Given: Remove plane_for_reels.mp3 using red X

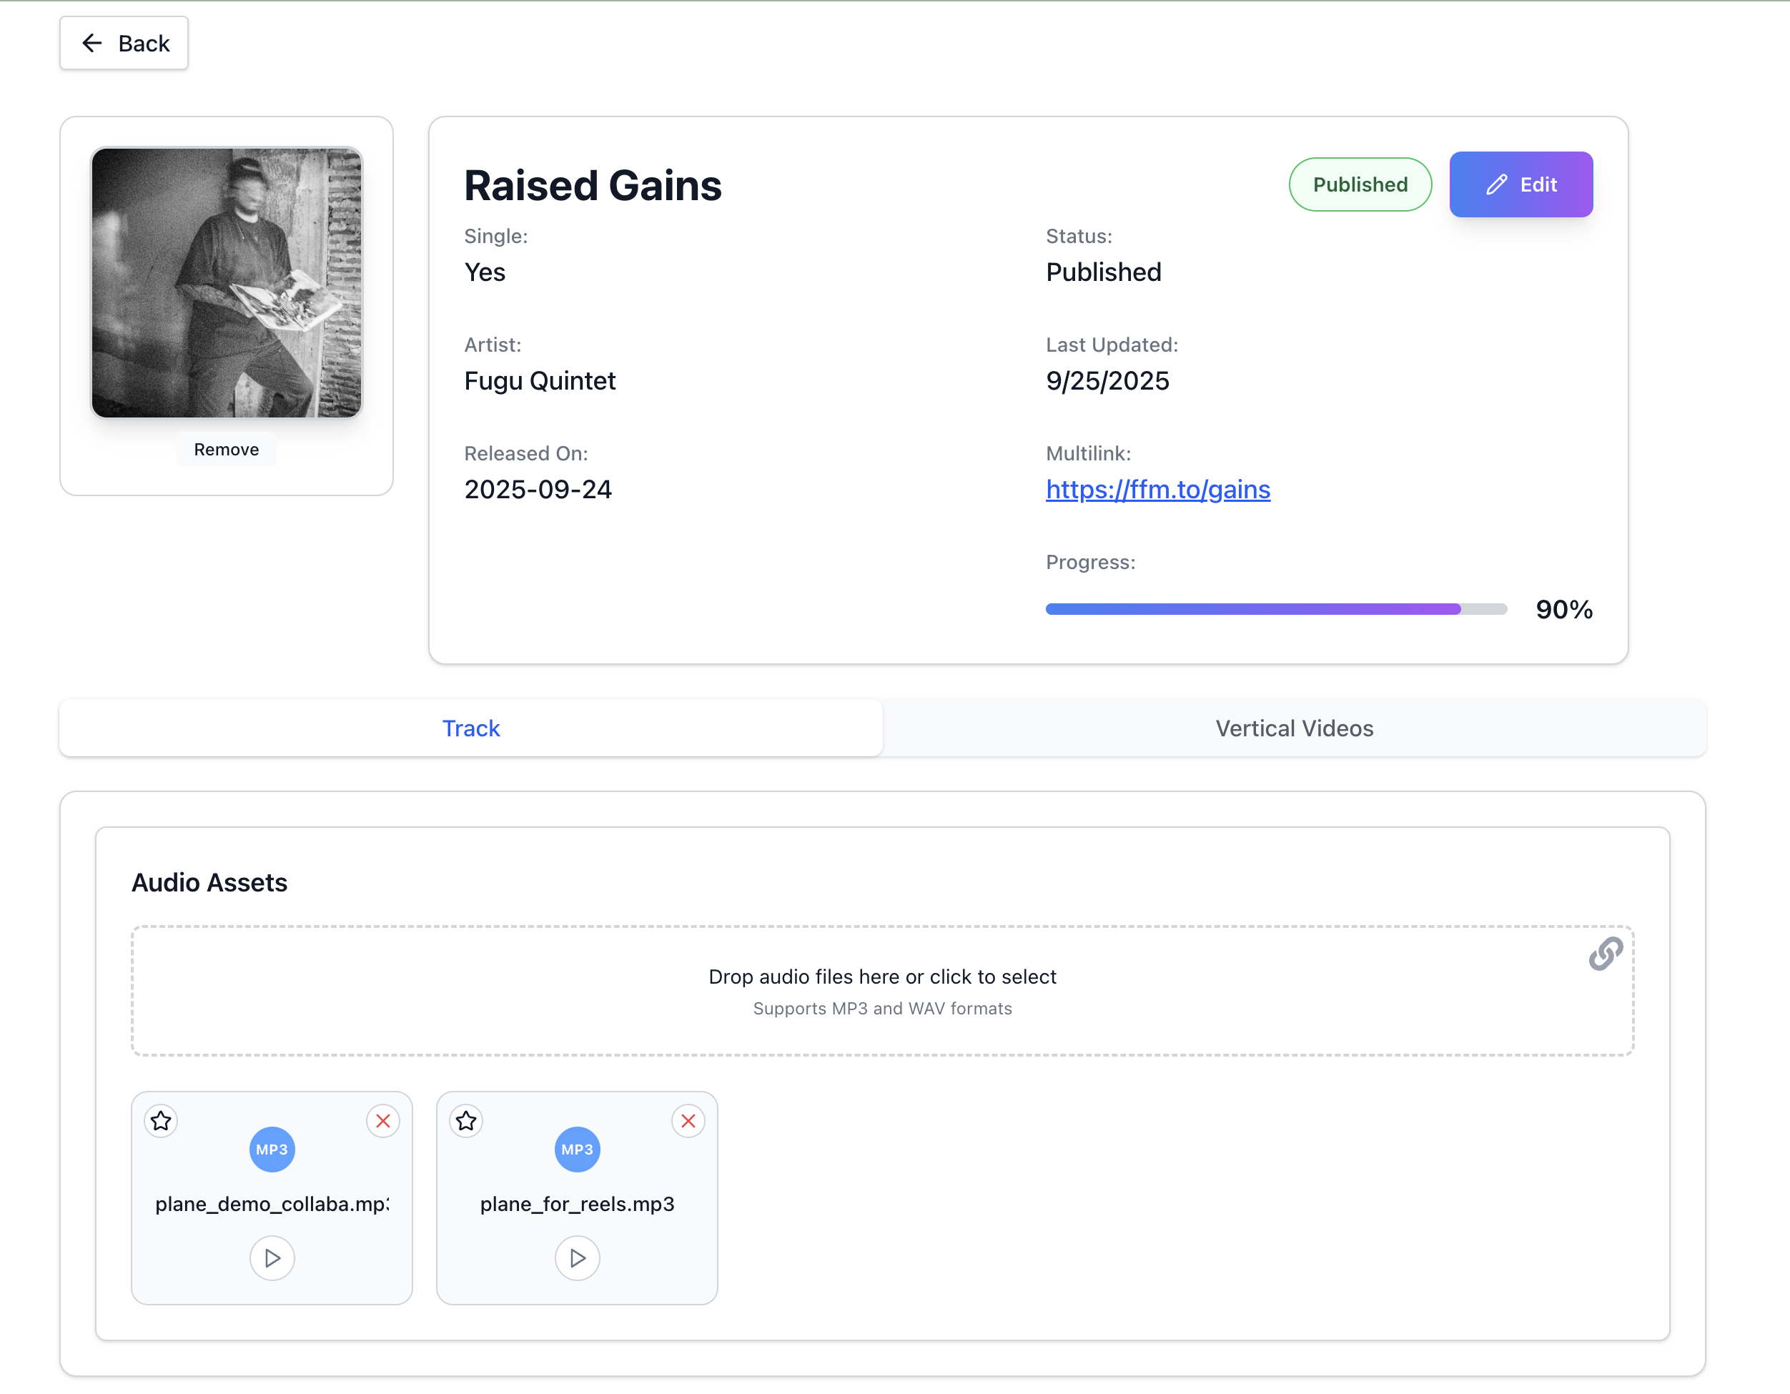Looking at the screenshot, I should (x=688, y=1120).
